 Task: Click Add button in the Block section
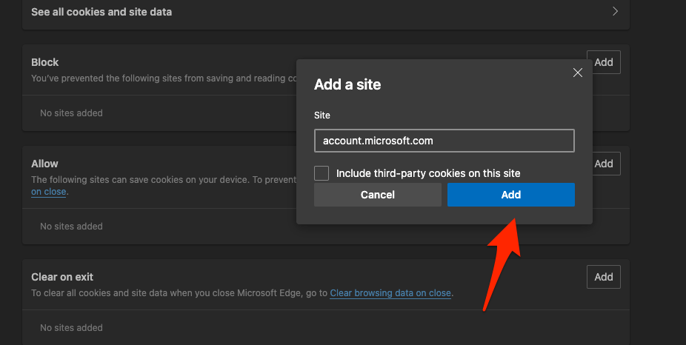tap(603, 62)
